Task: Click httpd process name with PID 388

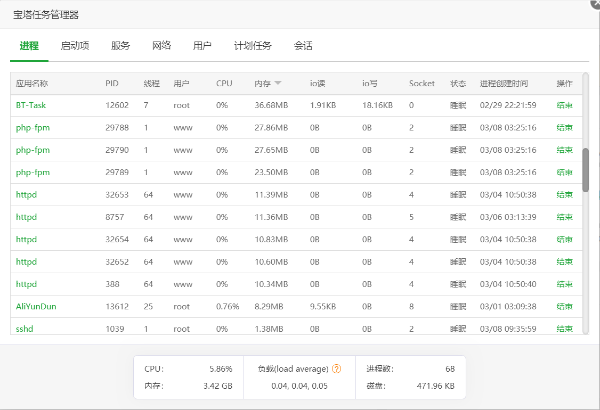Action: coord(26,284)
